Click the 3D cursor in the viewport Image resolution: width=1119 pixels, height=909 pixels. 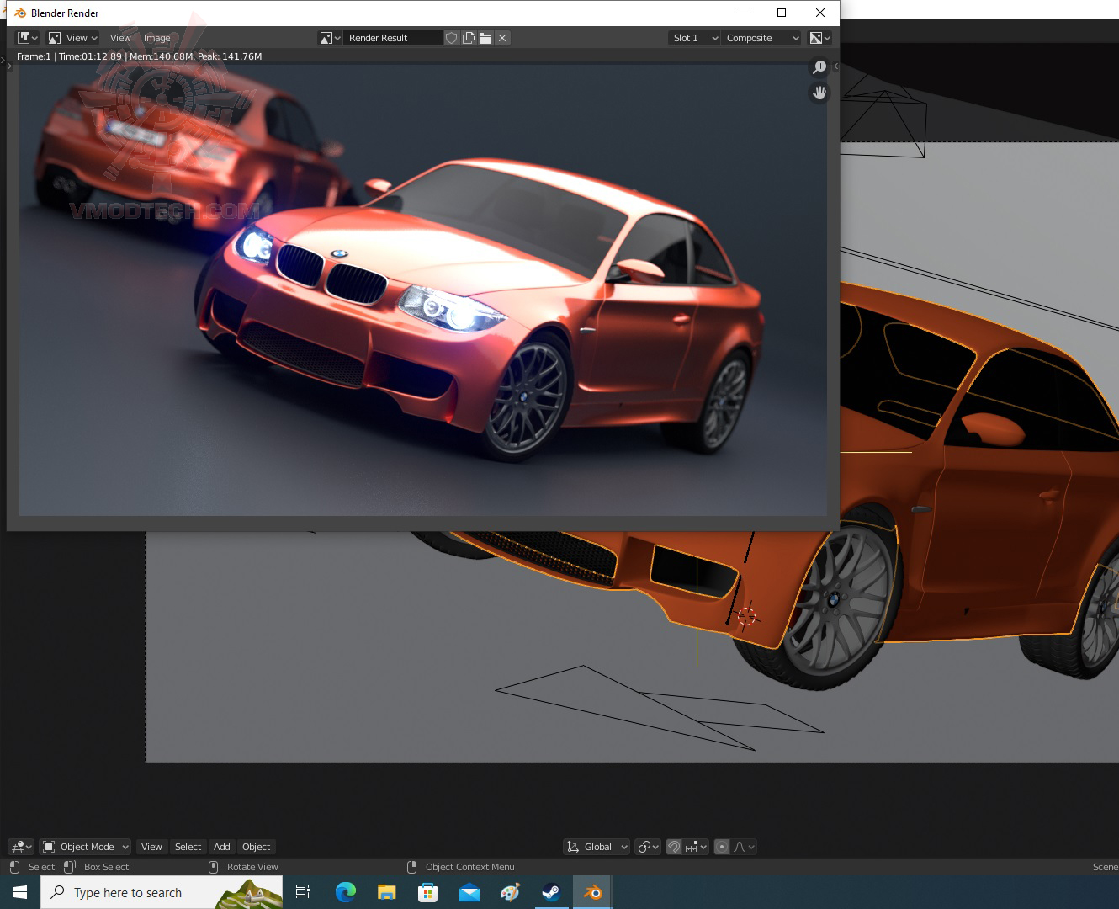pyautogui.click(x=746, y=617)
